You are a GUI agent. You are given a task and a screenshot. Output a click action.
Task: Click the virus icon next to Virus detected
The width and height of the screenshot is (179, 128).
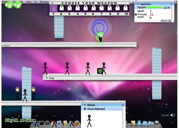coord(85,109)
